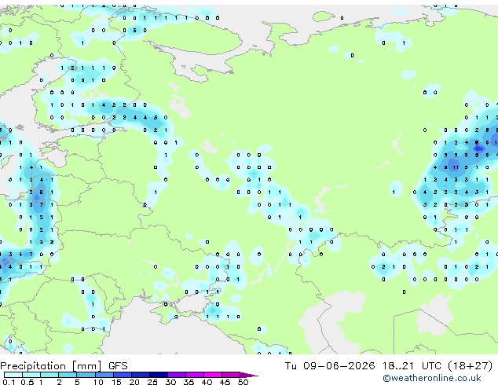This screenshot has width=498, height=385.
Task: Click the '15' legend label
Action: click(116, 382)
